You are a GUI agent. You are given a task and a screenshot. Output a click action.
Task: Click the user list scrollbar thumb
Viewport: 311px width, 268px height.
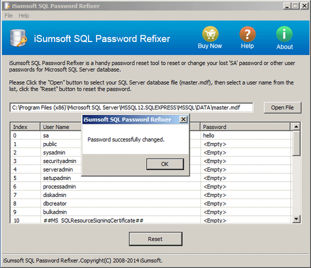[x=296, y=143]
